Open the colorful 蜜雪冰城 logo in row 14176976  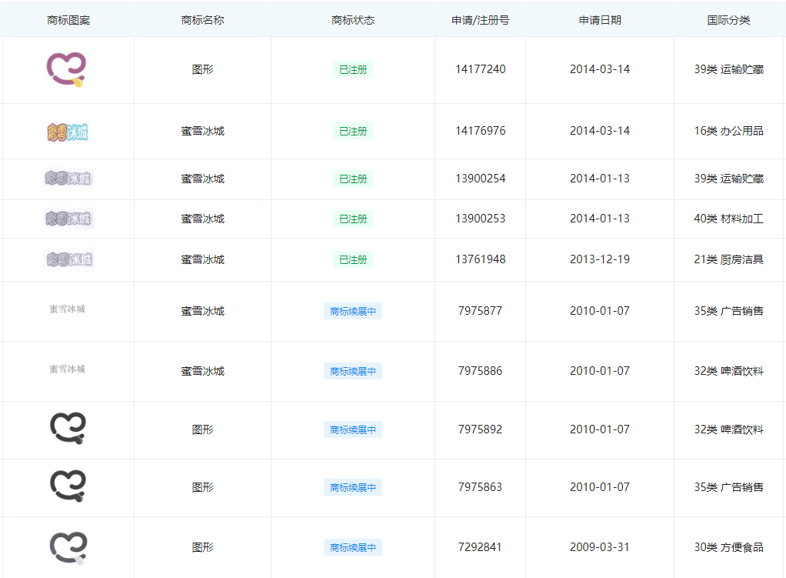point(68,132)
